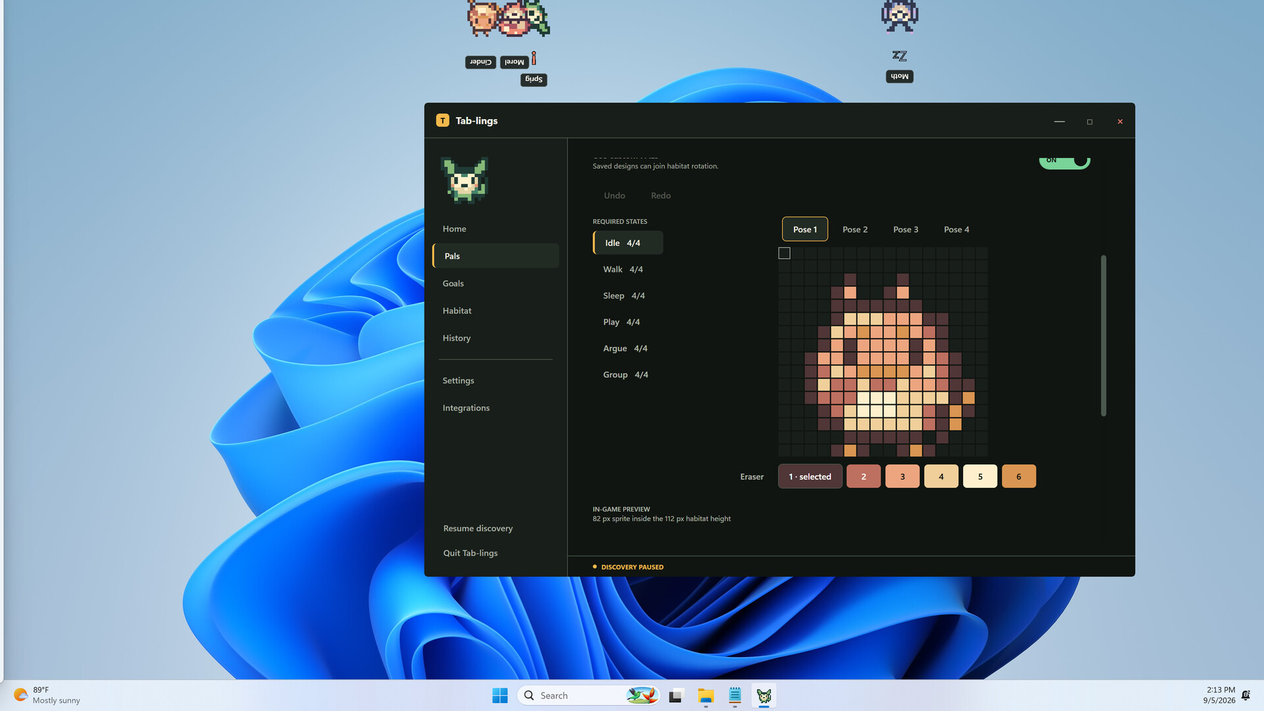Pick color swatch 6

(1018, 477)
